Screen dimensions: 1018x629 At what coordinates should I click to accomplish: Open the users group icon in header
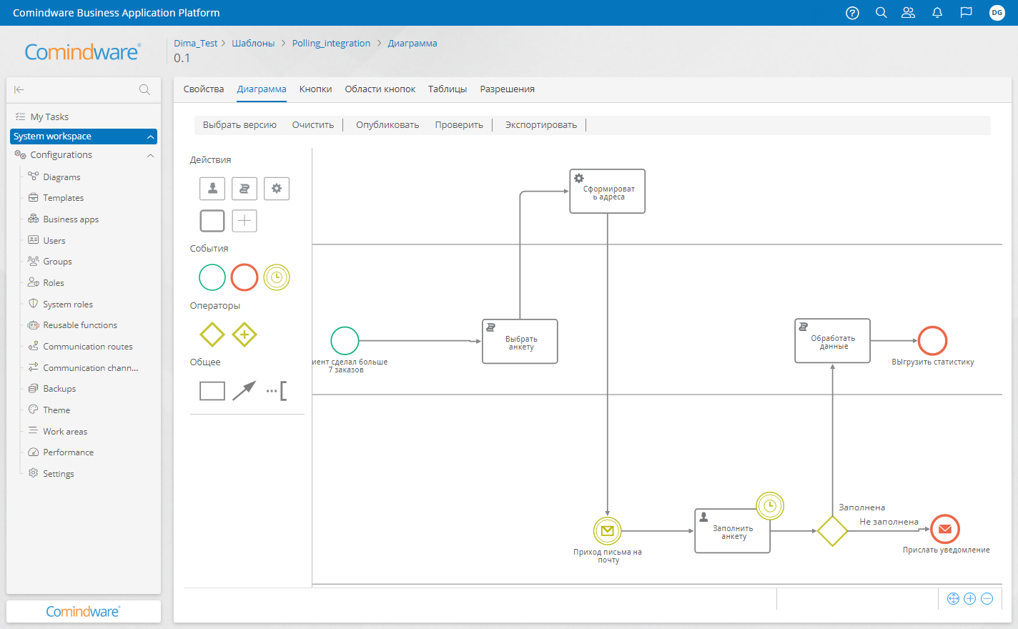(x=909, y=13)
